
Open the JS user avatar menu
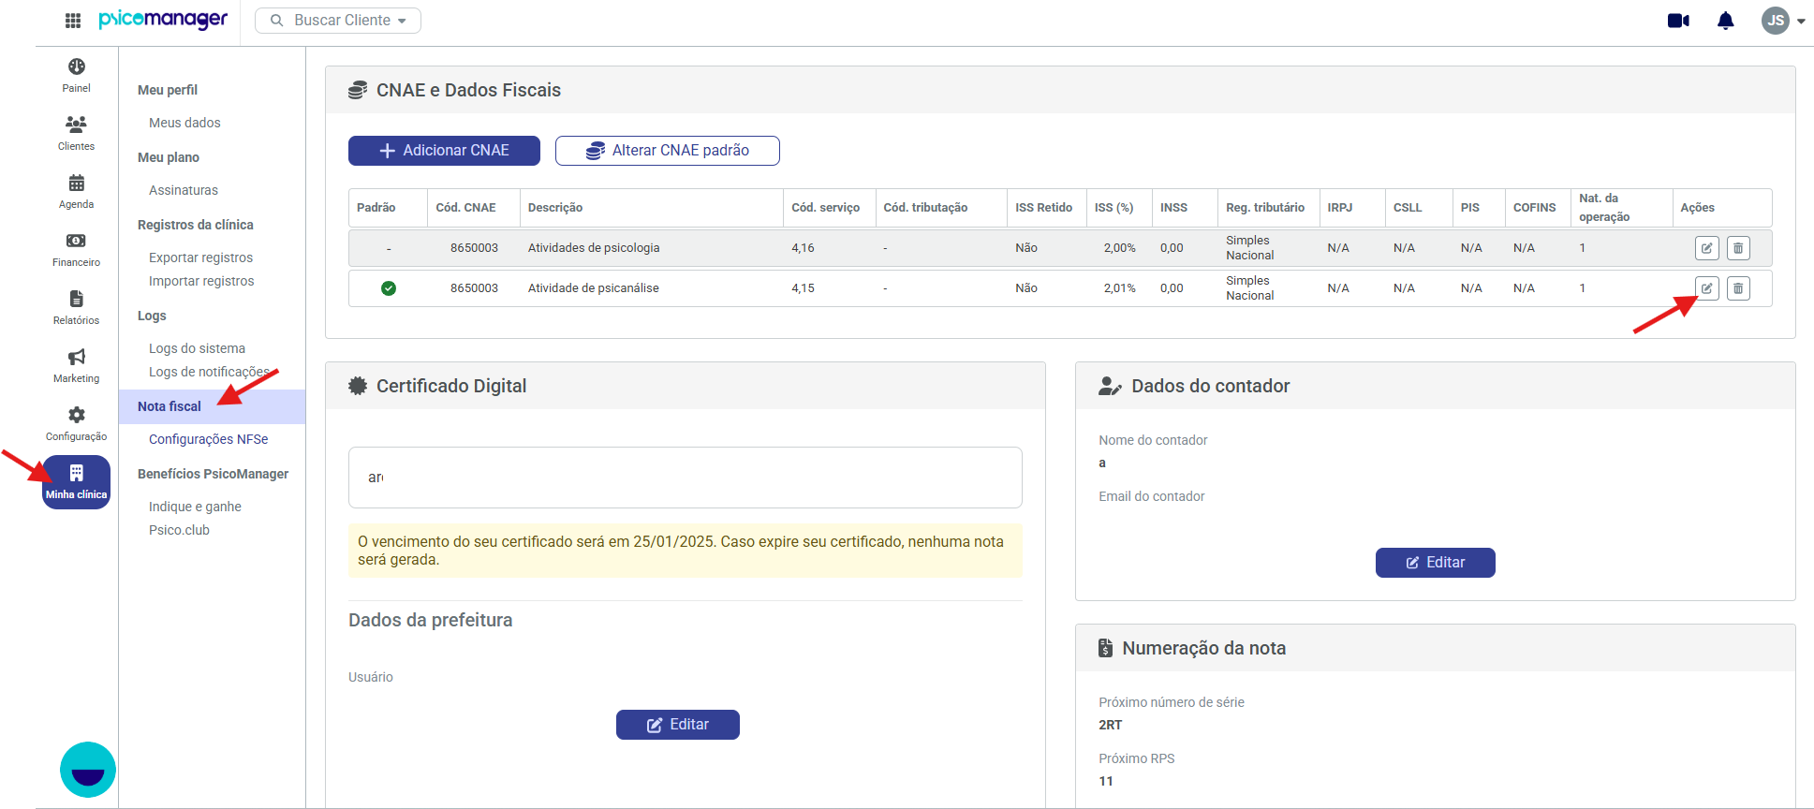[x=1783, y=21]
